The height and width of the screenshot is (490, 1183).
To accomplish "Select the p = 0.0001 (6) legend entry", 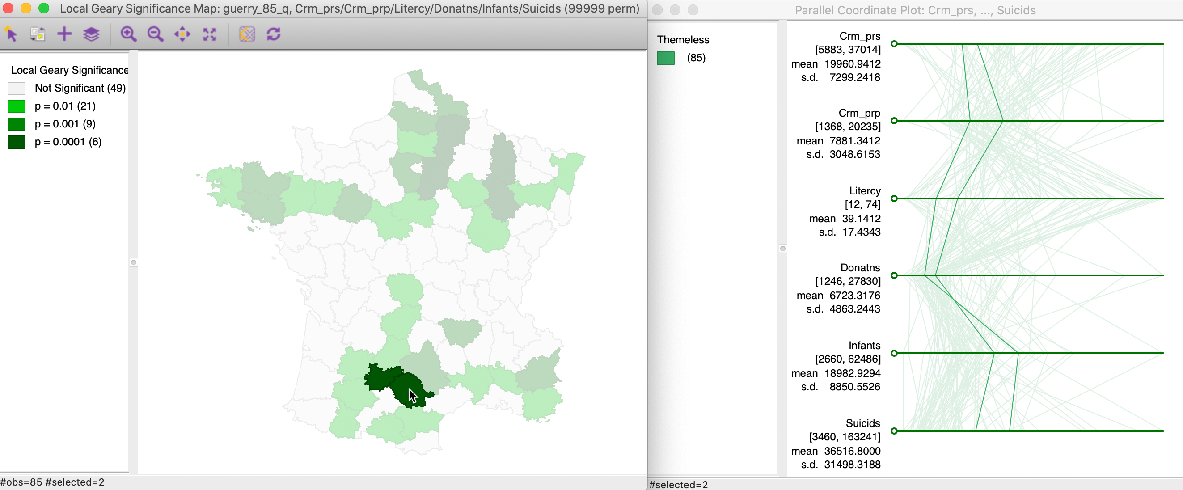I will point(68,142).
